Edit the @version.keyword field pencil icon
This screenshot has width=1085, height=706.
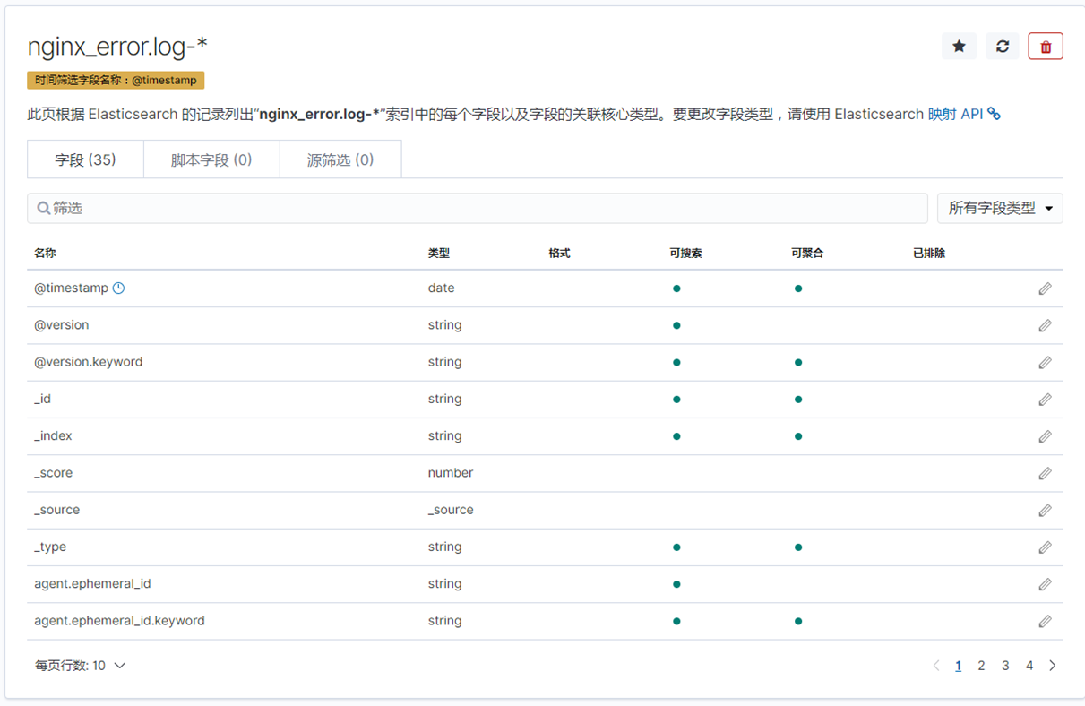click(1045, 363)
